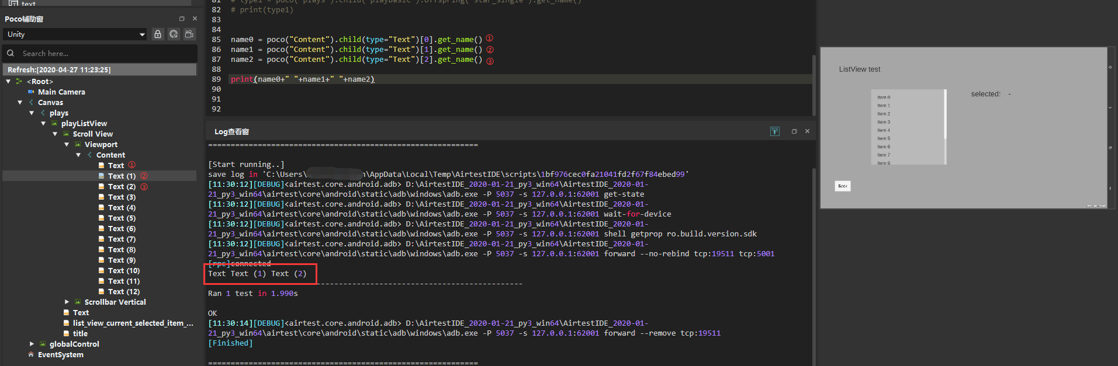Click the Scroll View image icon

coord(66,134)
